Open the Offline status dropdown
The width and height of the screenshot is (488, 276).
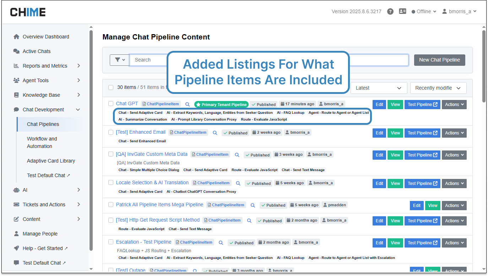424,11
